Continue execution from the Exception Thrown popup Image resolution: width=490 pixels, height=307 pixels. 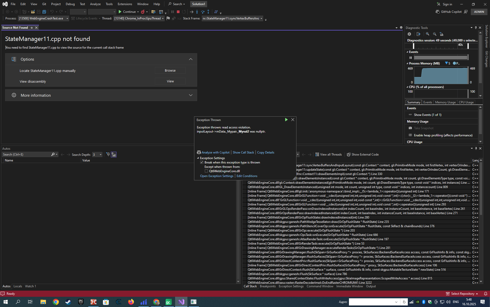tap(286, 120)
